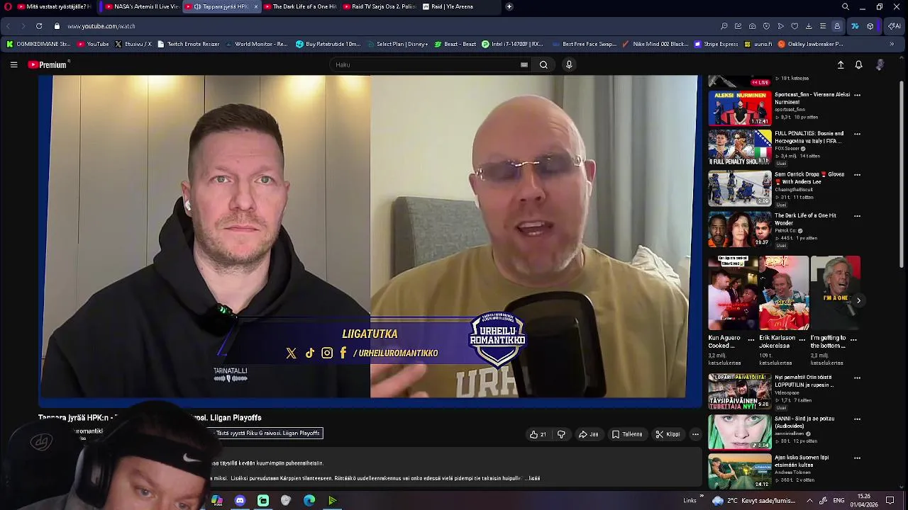Open YouTube notifications bell
The height and width of the screenshot is (510, 908).
858,64
